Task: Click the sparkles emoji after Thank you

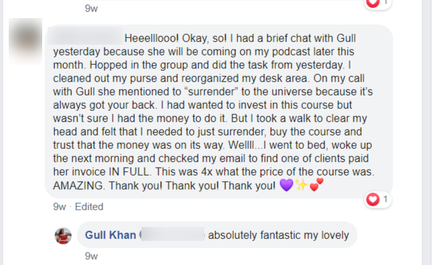Action: (301, 185)
